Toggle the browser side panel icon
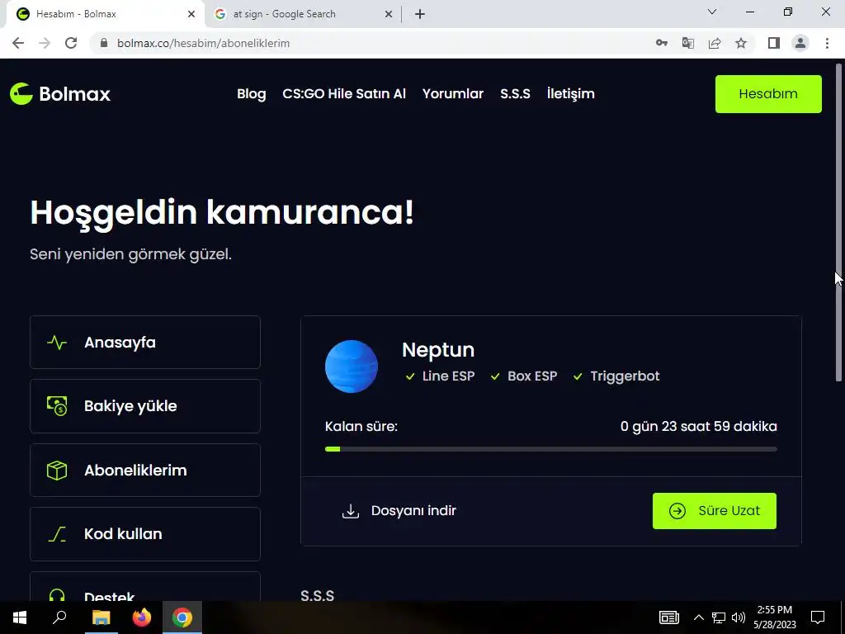Viewport: 845px width, 634px height. (x=774, y=43)
